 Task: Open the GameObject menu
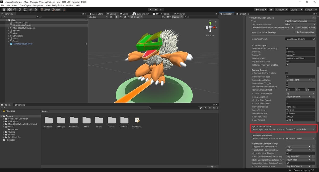[x=25, y=5]
